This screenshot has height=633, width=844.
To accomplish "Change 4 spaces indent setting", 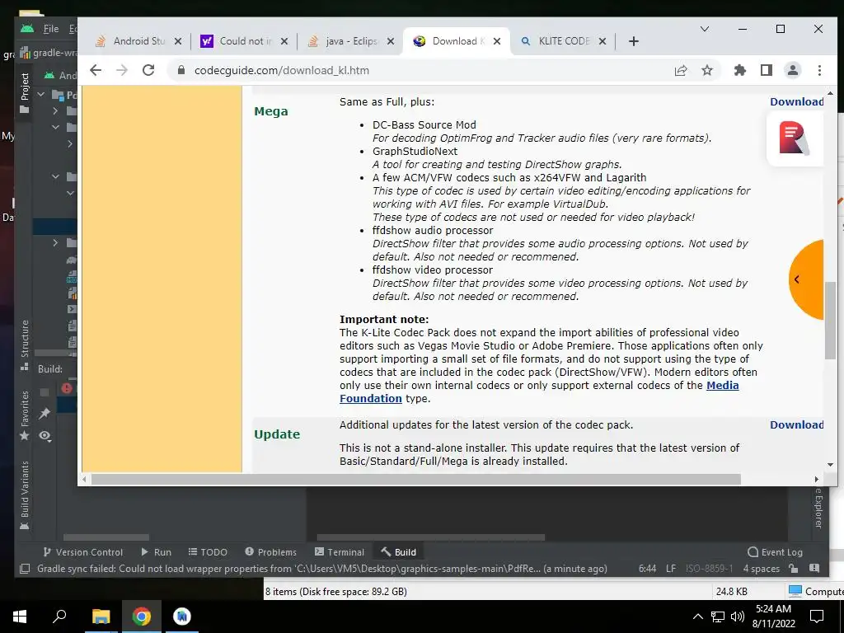I will point(761,569).
